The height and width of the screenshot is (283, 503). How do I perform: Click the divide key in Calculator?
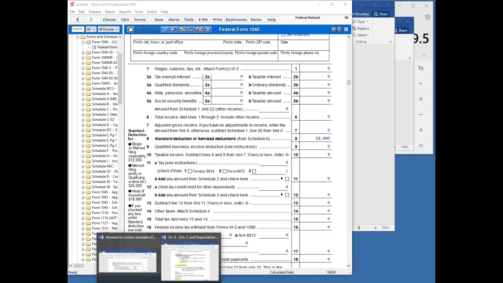pyautogui.click(x=421, y=83)
